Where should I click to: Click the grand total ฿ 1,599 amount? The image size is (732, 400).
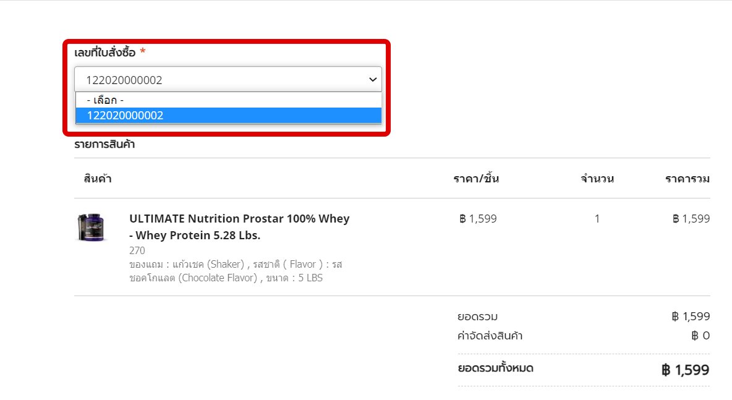[685, 370]
